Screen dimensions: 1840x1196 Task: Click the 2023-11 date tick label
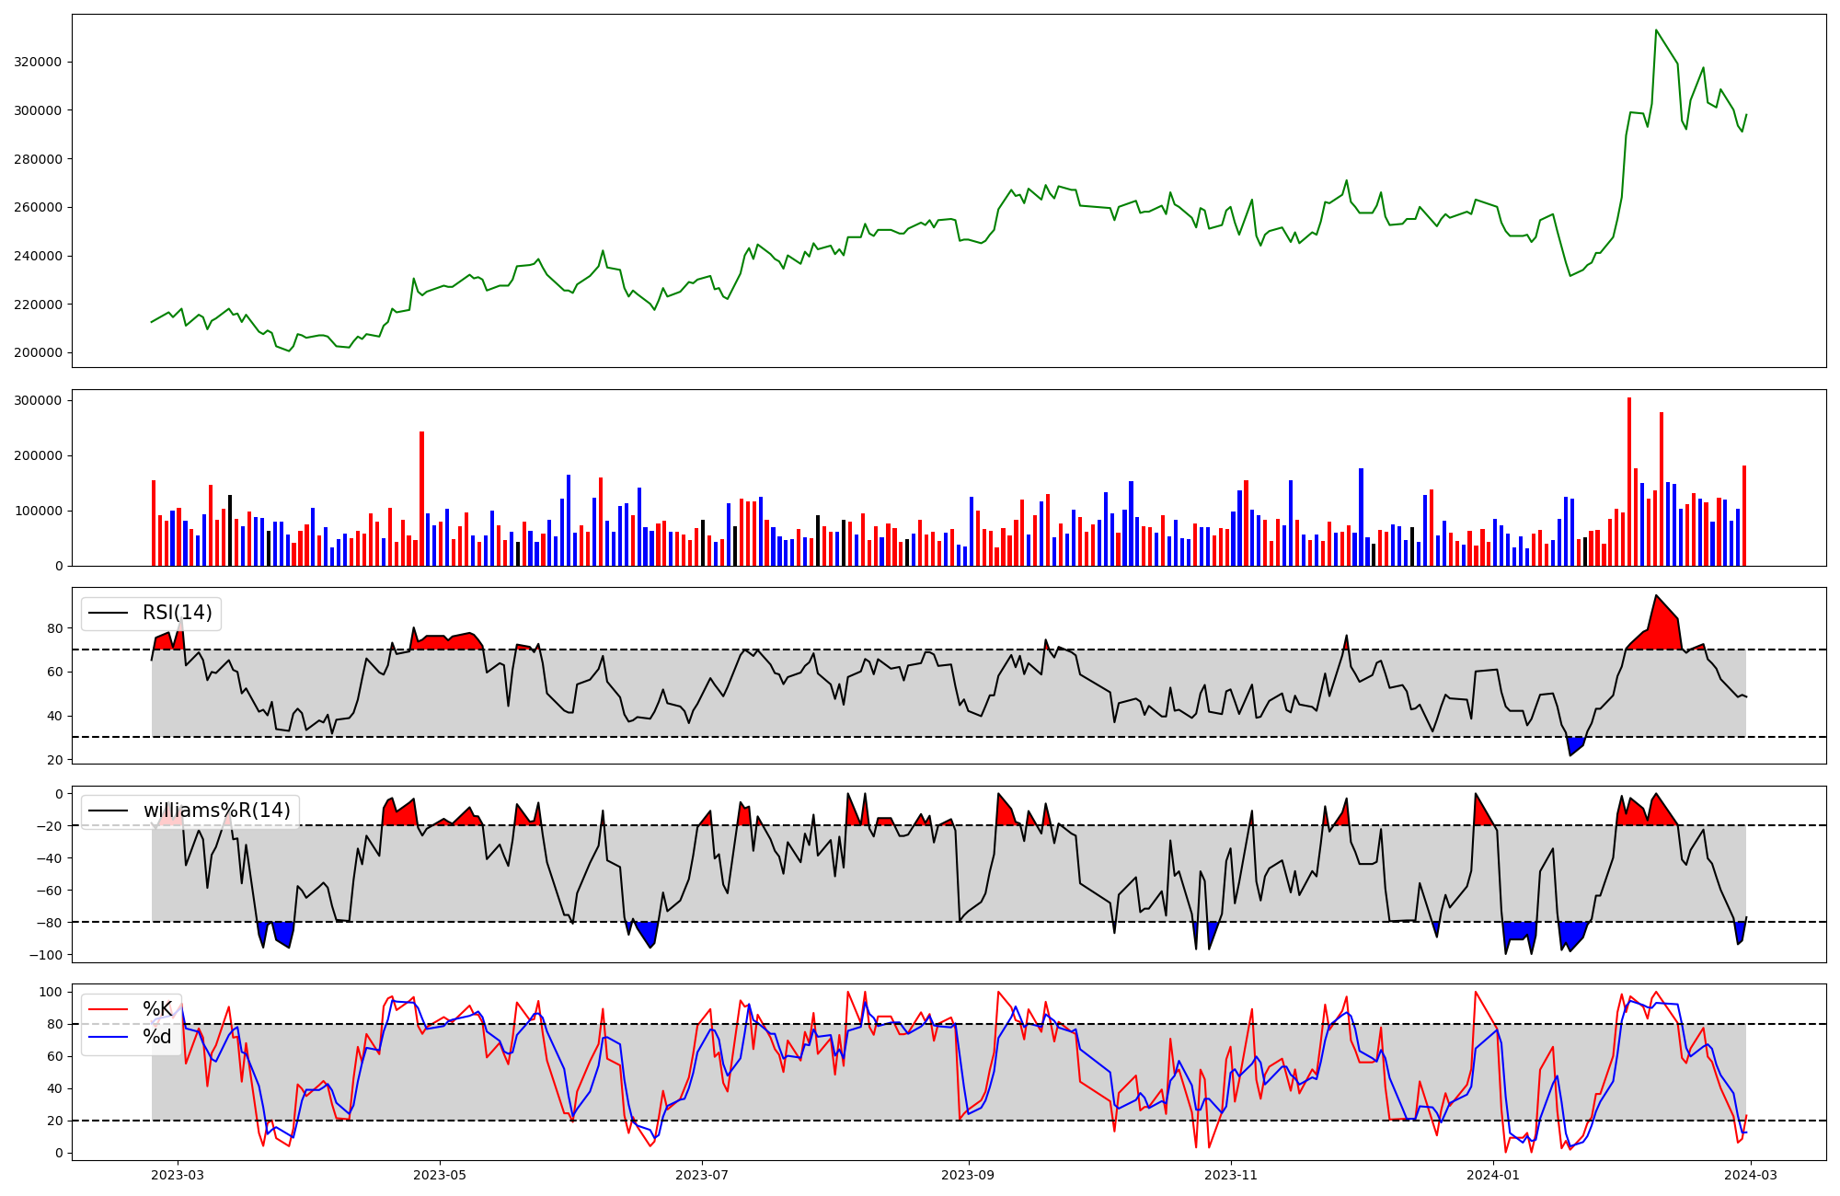point(1231,1175)
